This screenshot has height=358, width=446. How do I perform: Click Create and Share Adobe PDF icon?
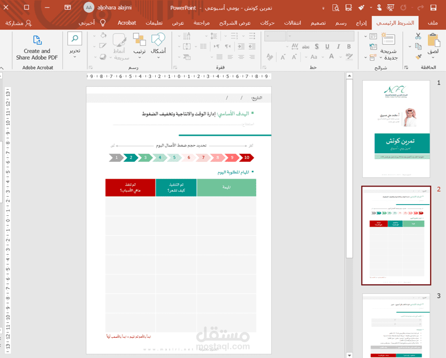pyautogui.click(x=37, y=40)
